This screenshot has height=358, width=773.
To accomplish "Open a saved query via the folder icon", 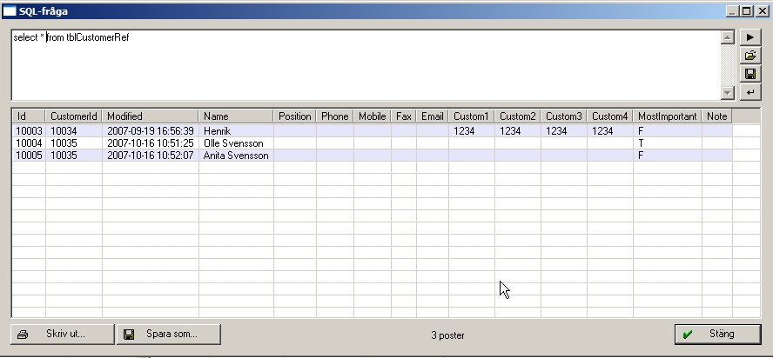I will 749,56.
